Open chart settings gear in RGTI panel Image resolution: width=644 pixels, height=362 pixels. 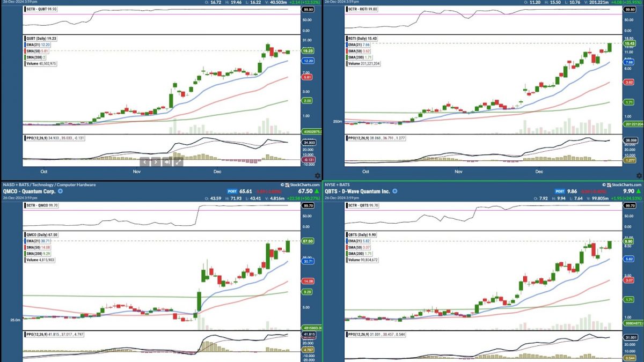click(x=640, y=176)
